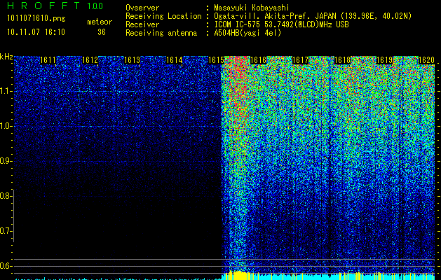
Task: Select the filename 1011071610.png
Action: 36,19
